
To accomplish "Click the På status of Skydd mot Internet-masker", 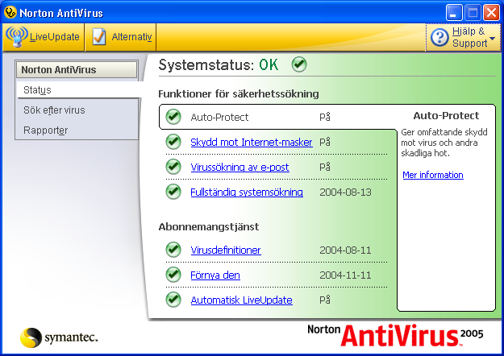I will coord(325,142).
